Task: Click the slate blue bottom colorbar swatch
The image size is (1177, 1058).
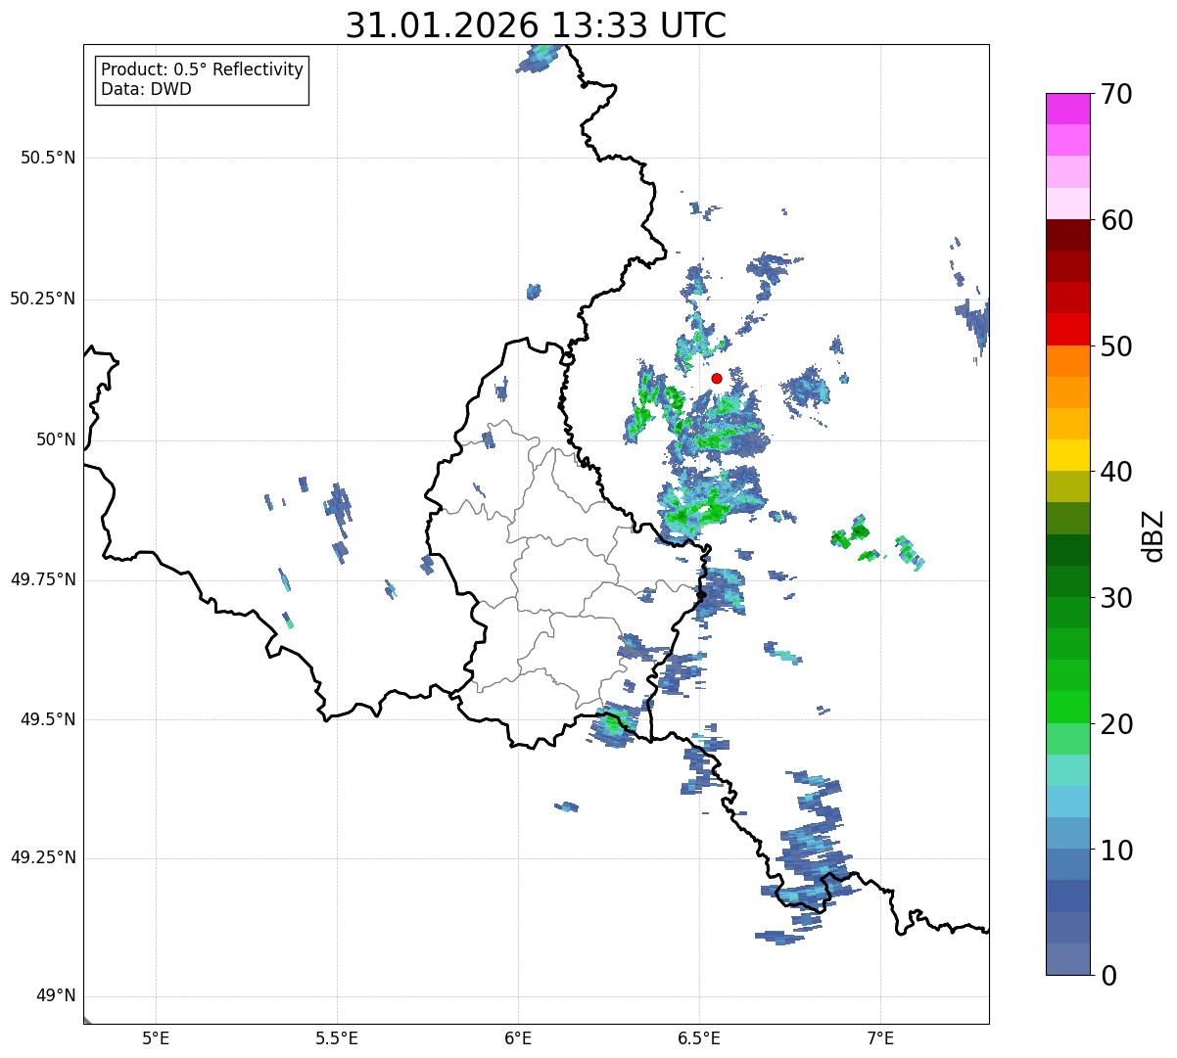Action: pos(1068,959)
